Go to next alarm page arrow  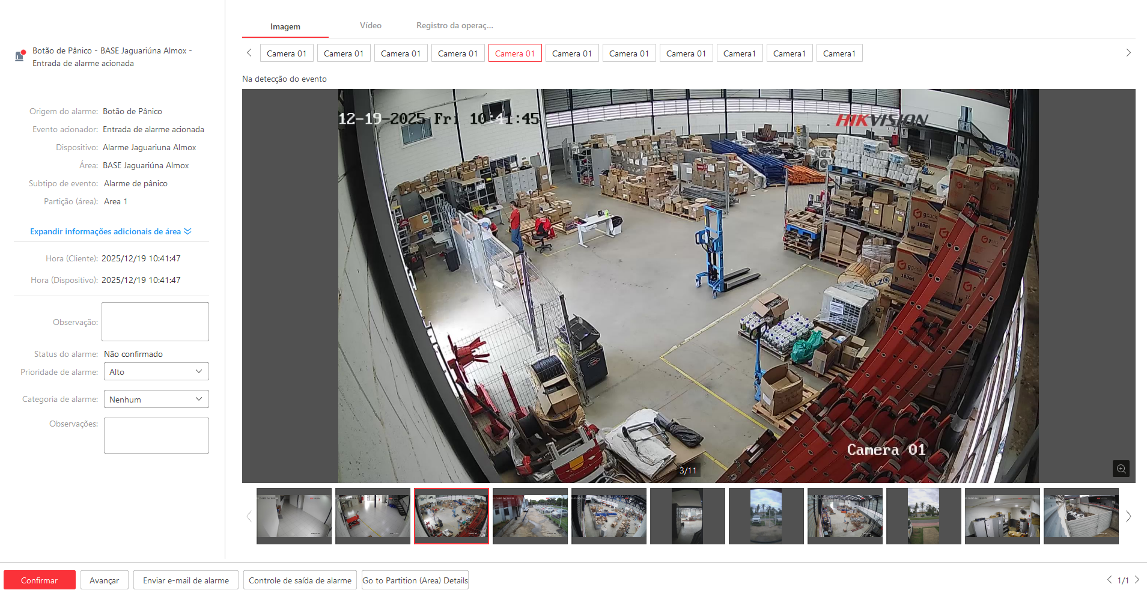coord(1137,580)
